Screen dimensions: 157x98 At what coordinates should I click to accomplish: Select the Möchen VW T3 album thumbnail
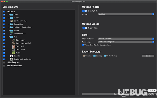[12, 34]
